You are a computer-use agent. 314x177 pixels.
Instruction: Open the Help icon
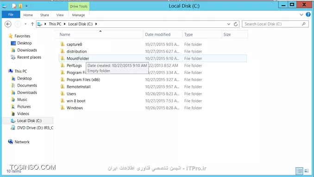(x=308, y=14)
